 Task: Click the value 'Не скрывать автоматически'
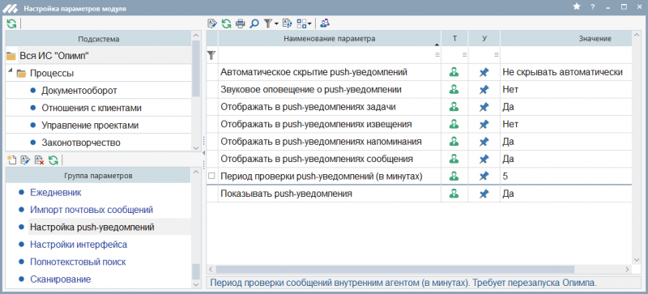click(x=562, y=72)
